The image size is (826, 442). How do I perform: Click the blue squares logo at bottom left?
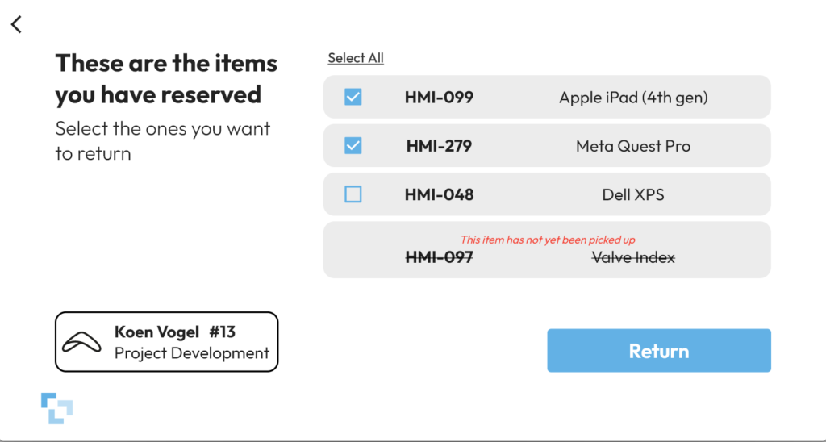(57, 408)
